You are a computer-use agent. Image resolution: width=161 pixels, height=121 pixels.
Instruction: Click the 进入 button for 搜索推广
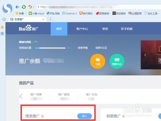pos(84,116)
